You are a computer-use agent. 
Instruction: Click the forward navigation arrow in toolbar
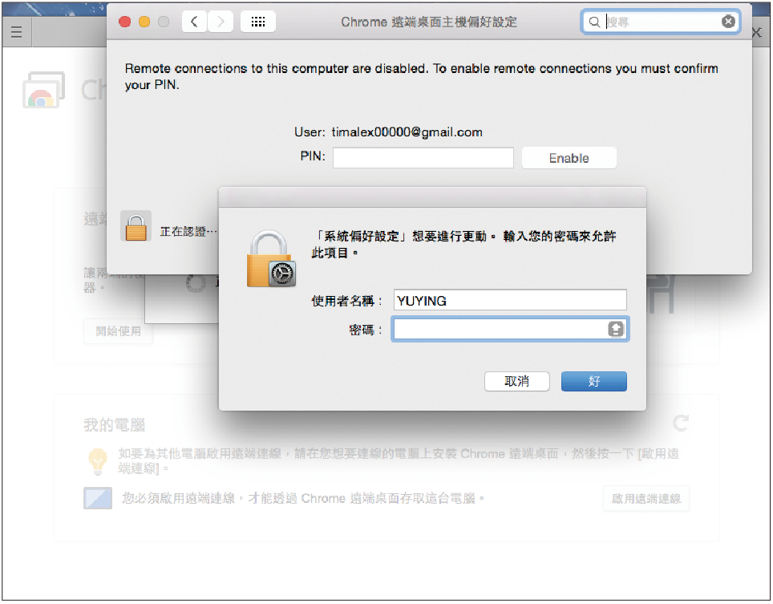pos(221,22)
